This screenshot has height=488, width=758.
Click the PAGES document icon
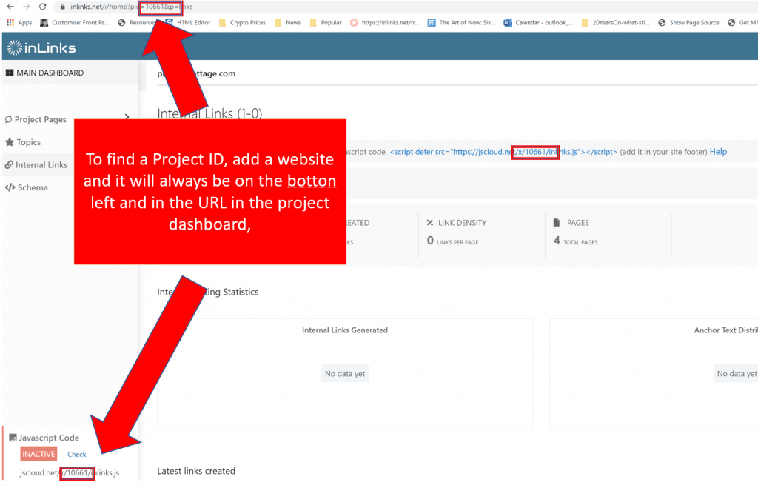click(557, 222)
